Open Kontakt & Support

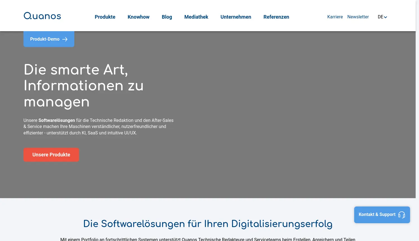coord(377,215)
